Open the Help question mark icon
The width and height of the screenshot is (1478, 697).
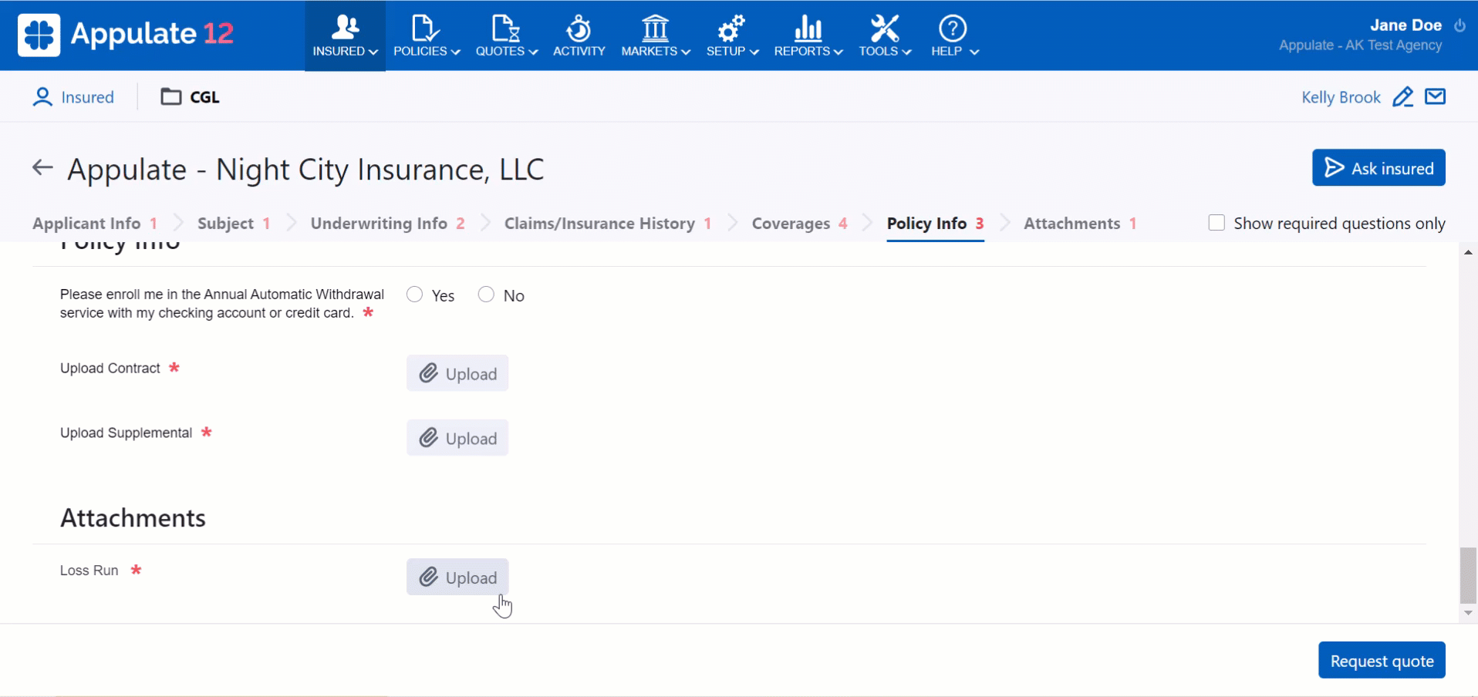[953, 28]
